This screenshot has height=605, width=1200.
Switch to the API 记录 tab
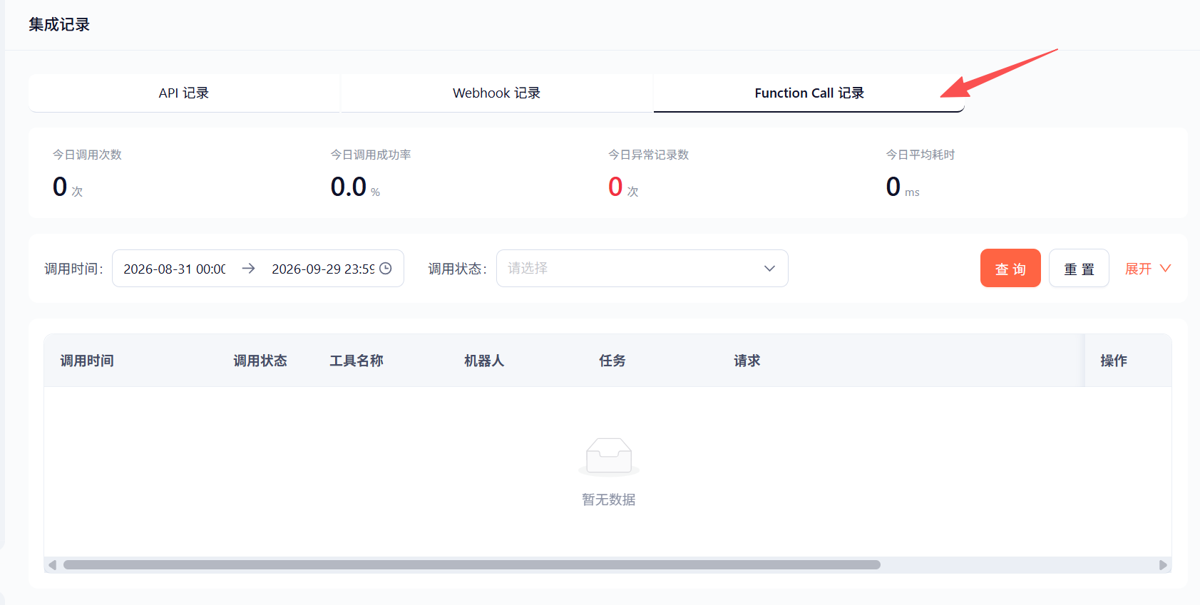click(x=184, y=93)
